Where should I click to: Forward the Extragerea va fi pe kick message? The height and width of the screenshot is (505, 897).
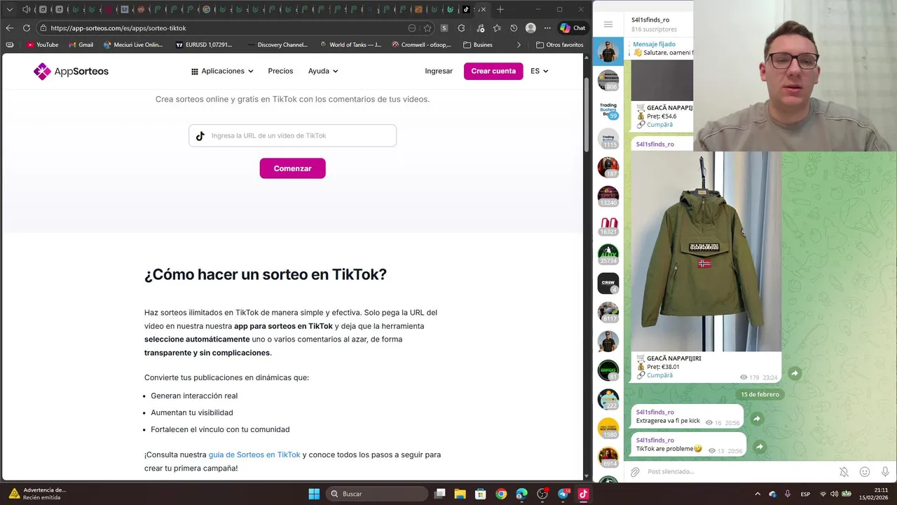757,419
